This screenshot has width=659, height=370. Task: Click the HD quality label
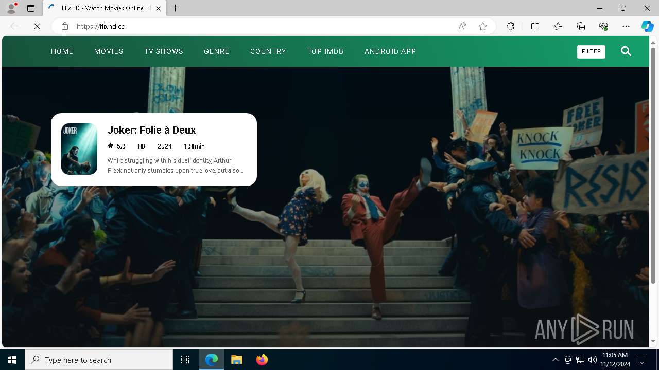[142, 146]
